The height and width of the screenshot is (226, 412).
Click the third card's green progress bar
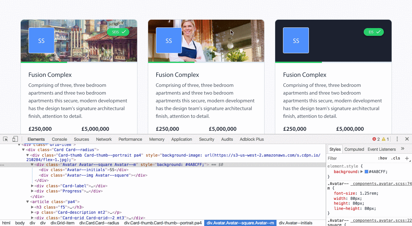pyautogui.click(x=299, y=62)
